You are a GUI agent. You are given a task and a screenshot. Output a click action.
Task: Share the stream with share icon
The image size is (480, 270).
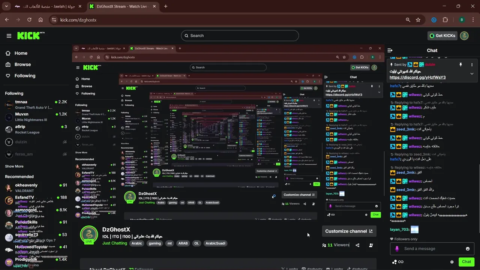(357, 245)
